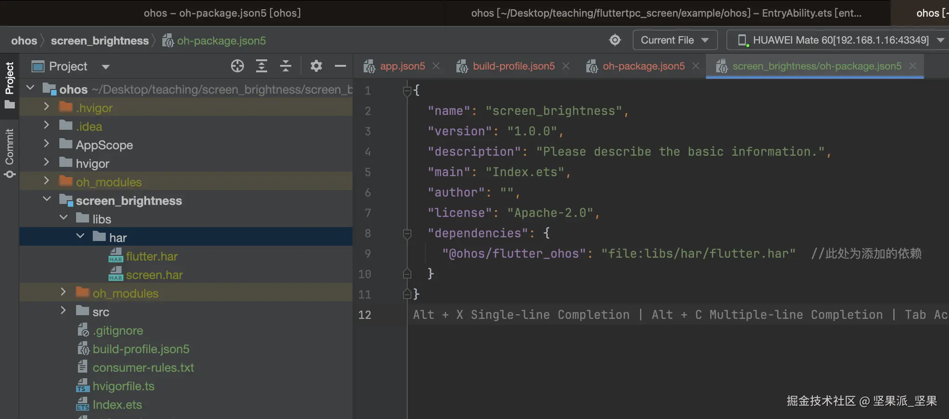This screenshot has width=949, height=419.
Task: Click the Index.ets file icon
Action: pos(83,404)
